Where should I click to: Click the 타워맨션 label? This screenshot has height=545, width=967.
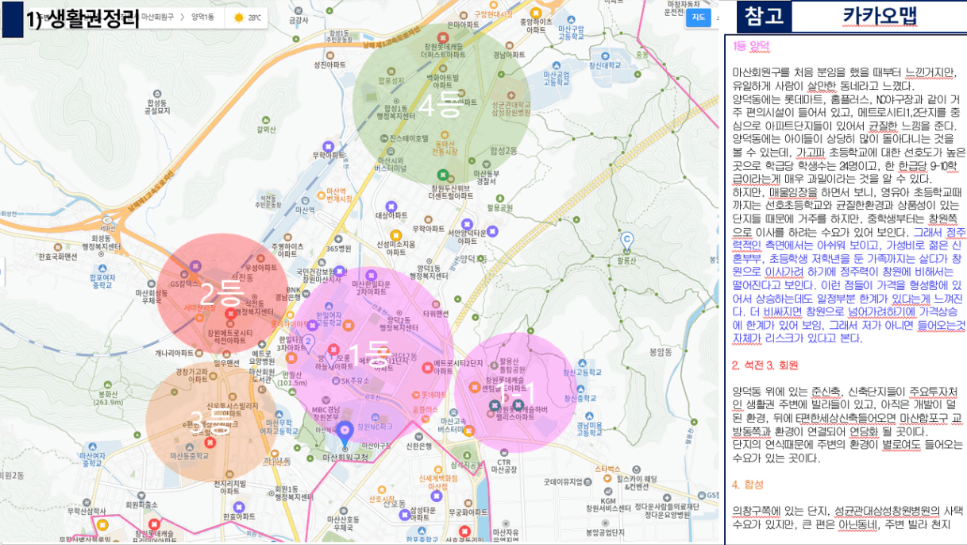(x=435, y=313)
